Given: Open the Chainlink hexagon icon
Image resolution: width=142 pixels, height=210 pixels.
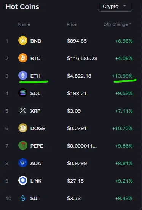Looking at the screenshot, I should (23, 180).
